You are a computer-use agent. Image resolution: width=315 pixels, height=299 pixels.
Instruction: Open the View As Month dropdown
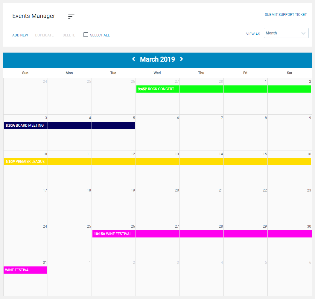point(286,33)
